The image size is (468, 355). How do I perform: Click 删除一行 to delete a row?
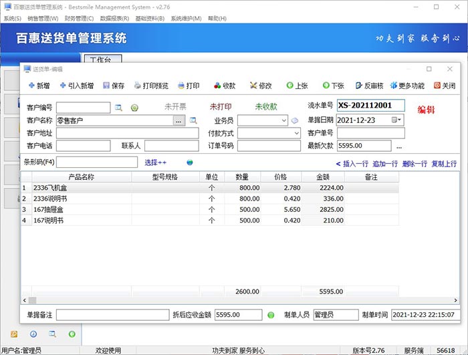pos(415,164)
